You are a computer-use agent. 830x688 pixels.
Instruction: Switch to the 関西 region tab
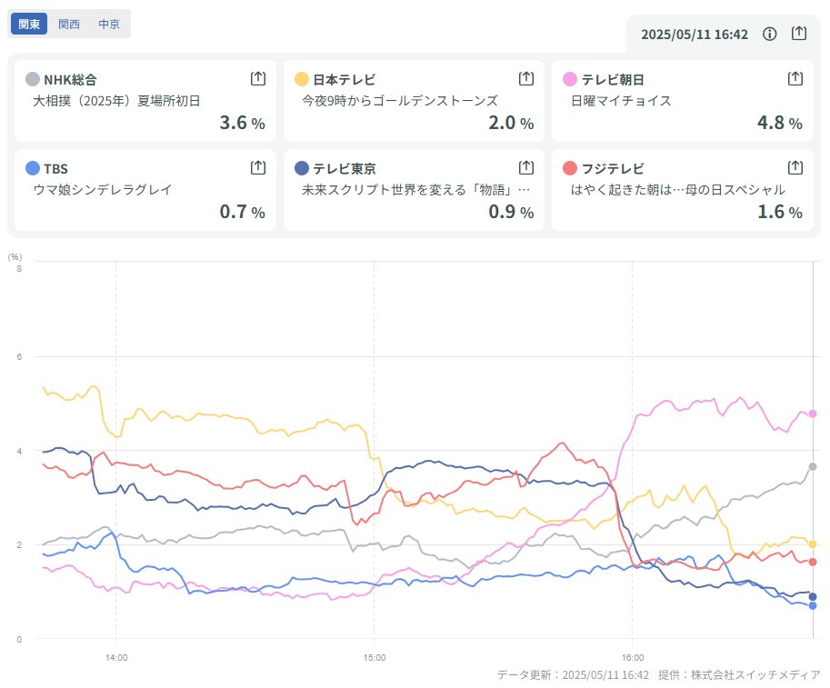[69, 24]
